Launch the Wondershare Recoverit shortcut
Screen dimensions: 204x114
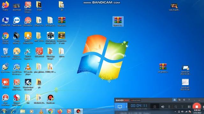(x=28, y=85)
